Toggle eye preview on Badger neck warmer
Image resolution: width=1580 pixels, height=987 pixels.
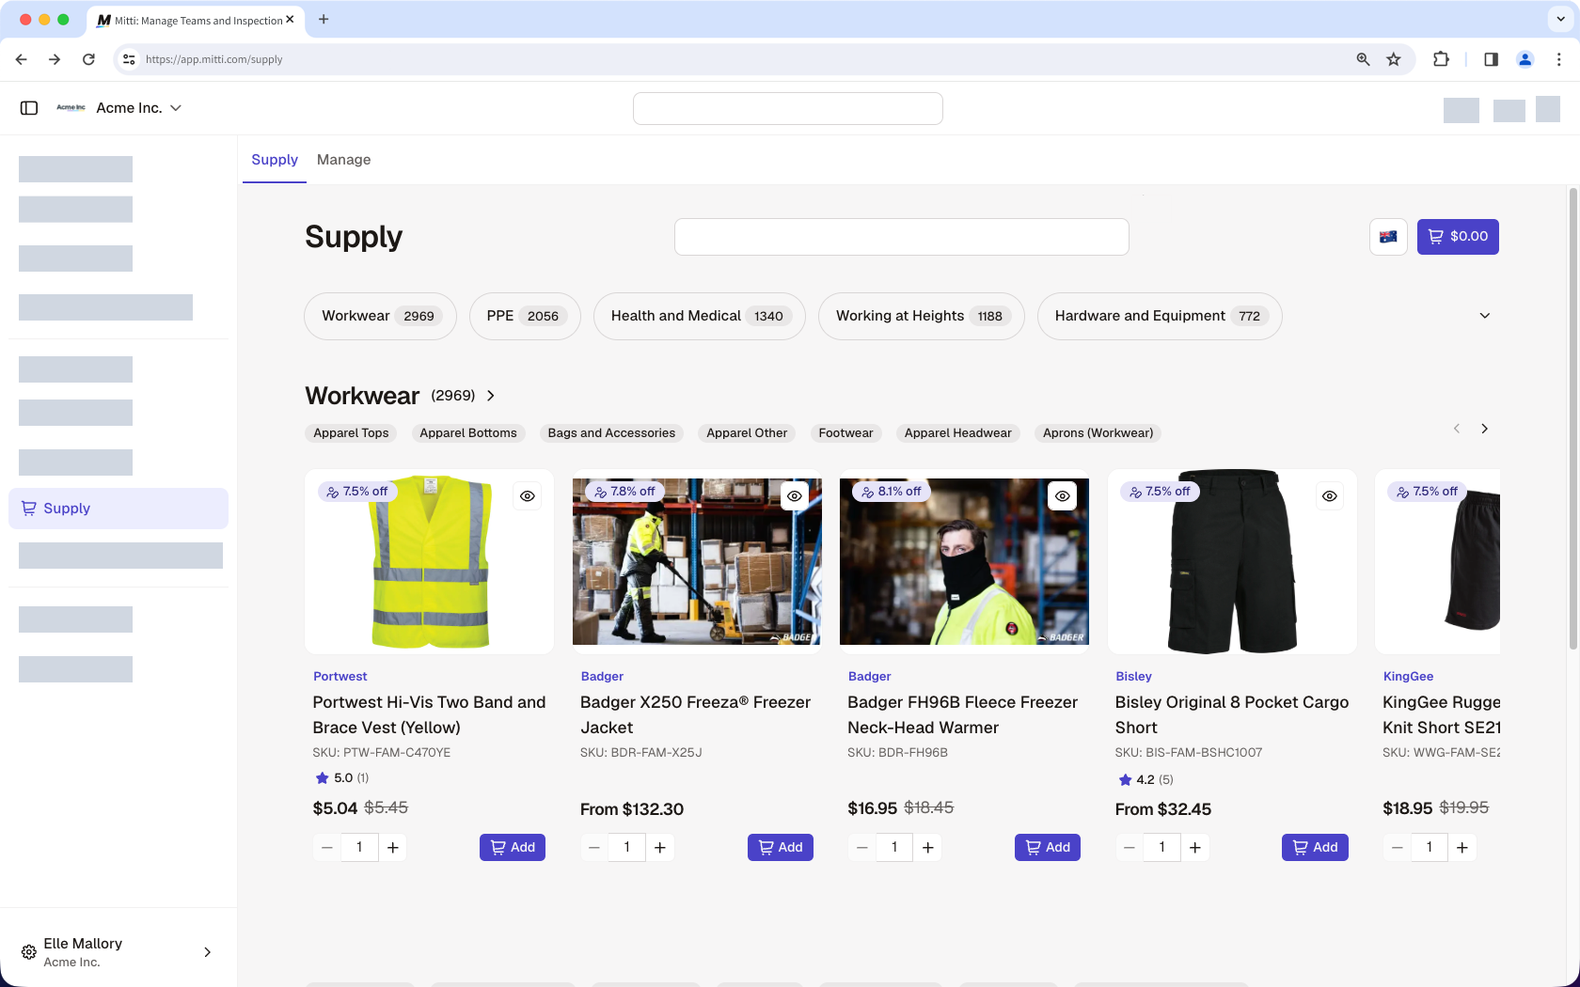[1063, 496]
